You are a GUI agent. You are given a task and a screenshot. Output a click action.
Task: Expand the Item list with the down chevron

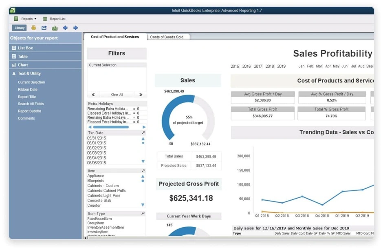point(143,205)
